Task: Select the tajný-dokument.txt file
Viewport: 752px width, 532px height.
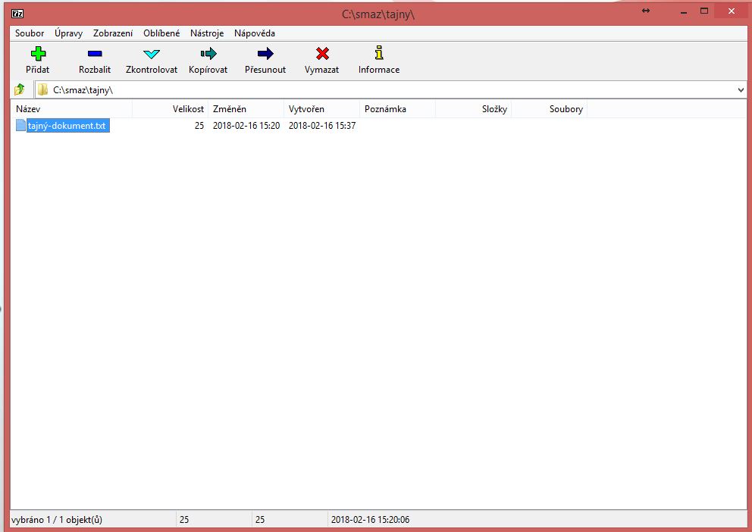Action: click(66, 126)
